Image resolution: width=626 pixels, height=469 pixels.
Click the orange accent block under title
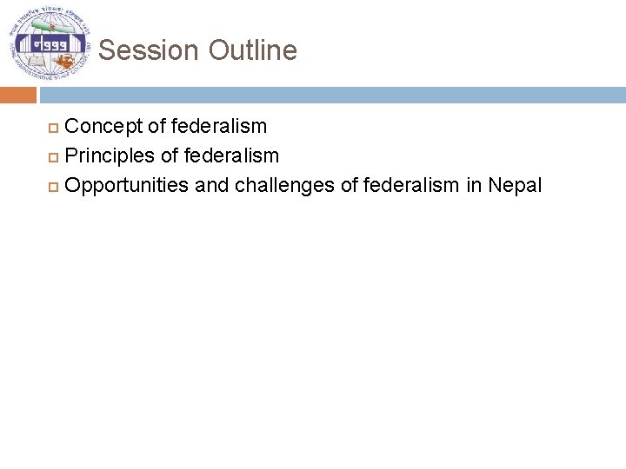18,95
